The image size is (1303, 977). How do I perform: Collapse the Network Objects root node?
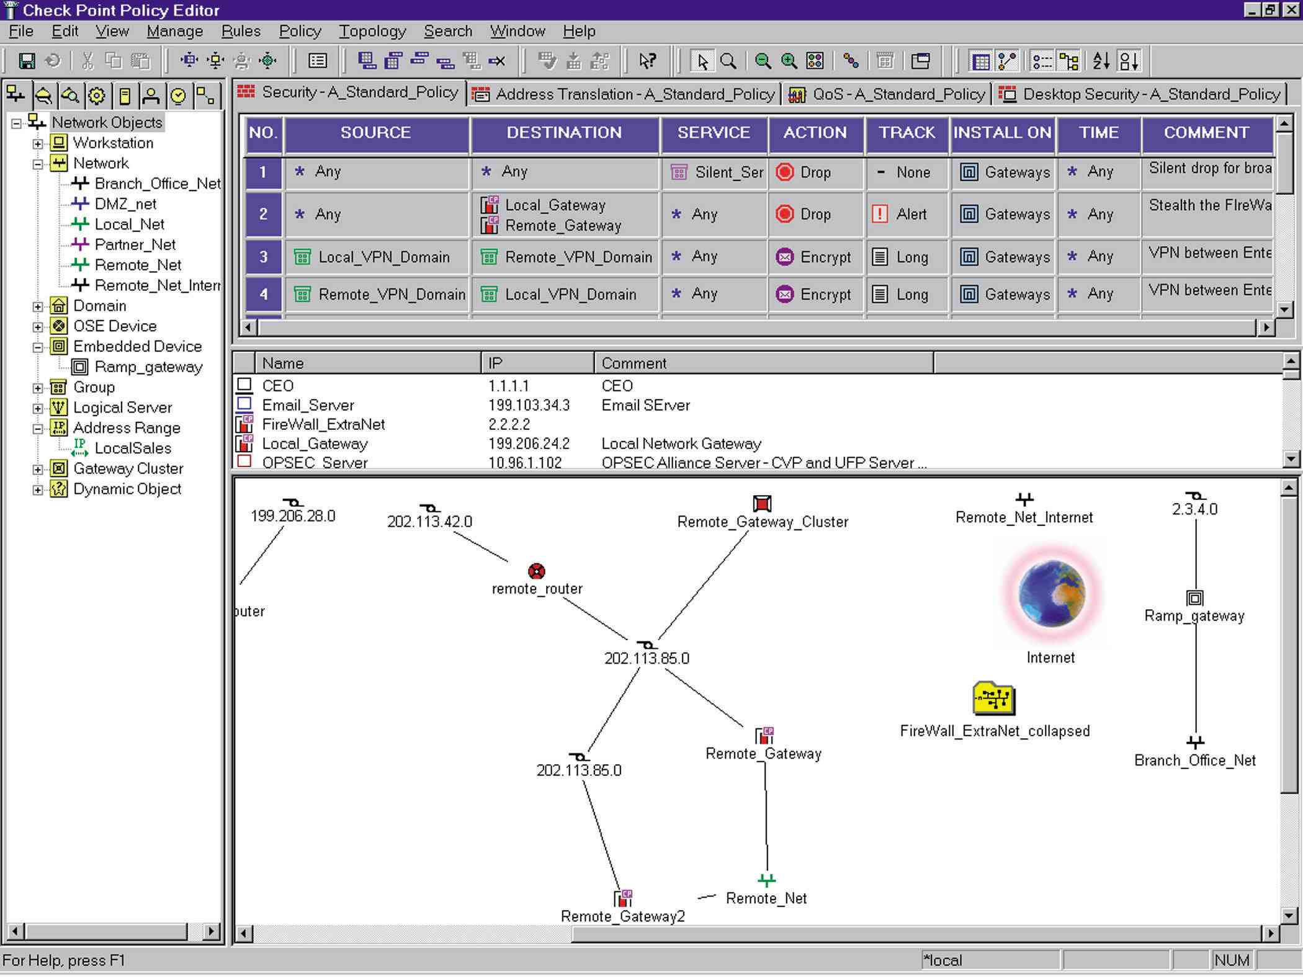[x=17, y=123]
